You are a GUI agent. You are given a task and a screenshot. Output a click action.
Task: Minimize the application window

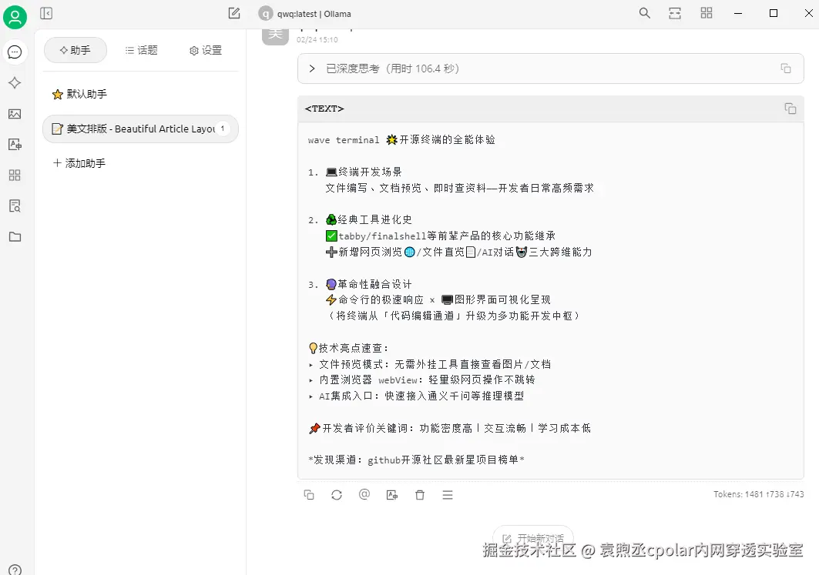pos(738,13)
